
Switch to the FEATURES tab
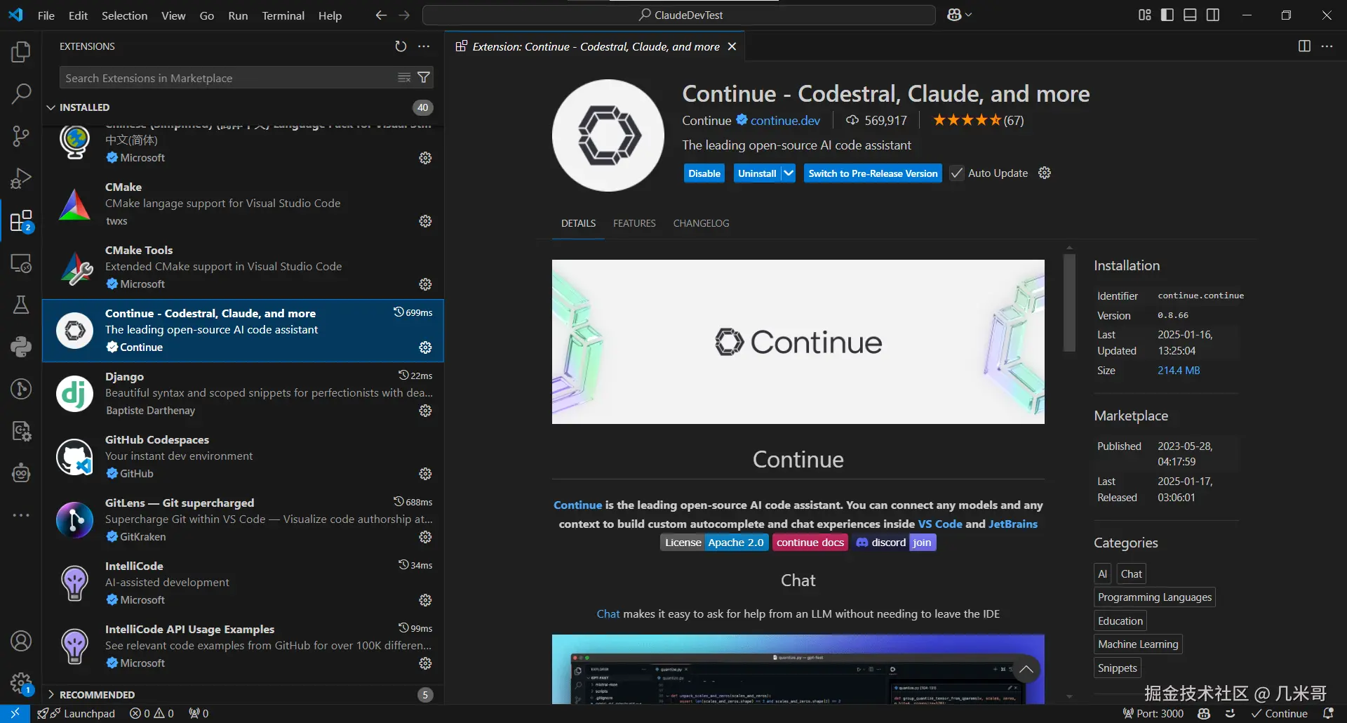click(x=634, y=223)
